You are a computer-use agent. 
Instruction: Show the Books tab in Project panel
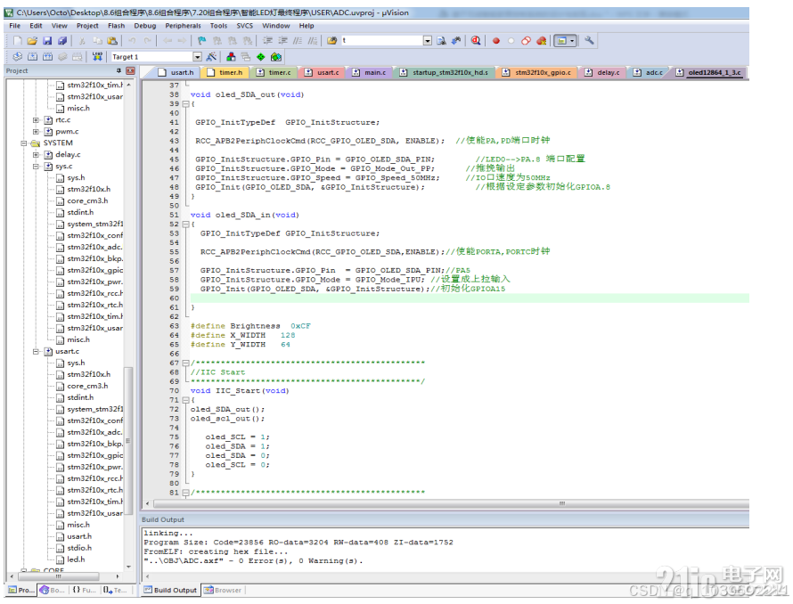coord(53,591)
